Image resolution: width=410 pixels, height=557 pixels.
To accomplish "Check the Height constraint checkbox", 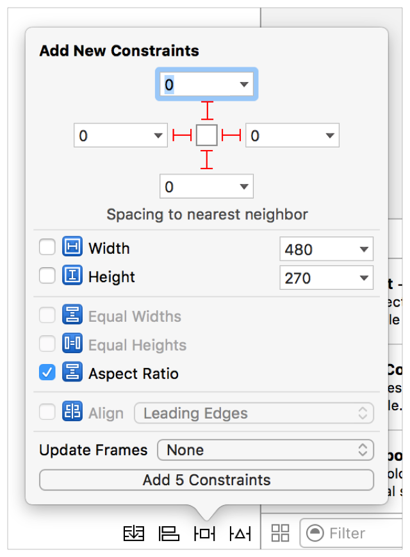I will coord(48,277).
